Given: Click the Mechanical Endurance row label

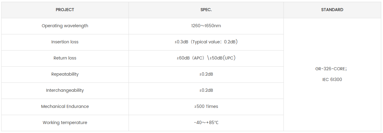Looking at the screenshot, I should coord(65,106).
